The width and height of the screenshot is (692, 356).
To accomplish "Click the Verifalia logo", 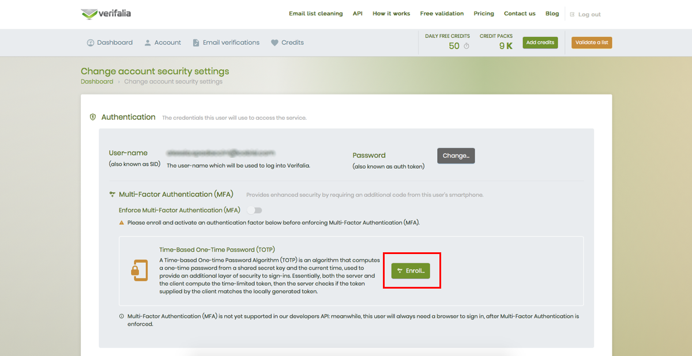I will pyautogui.click(x=106, y=14).
